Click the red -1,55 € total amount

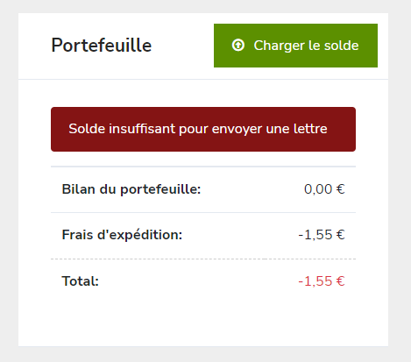[x=322, y=281]
